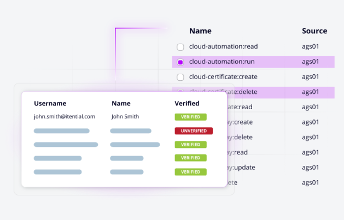Image resolution: width=344 pixels, height=220 pixels.
Task: Click the Verified column header
Action: point(187,103)
